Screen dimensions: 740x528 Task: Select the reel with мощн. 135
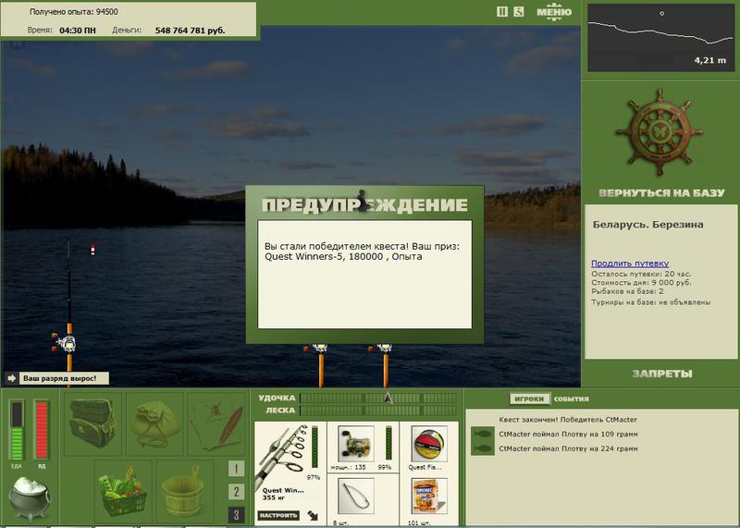356,444
